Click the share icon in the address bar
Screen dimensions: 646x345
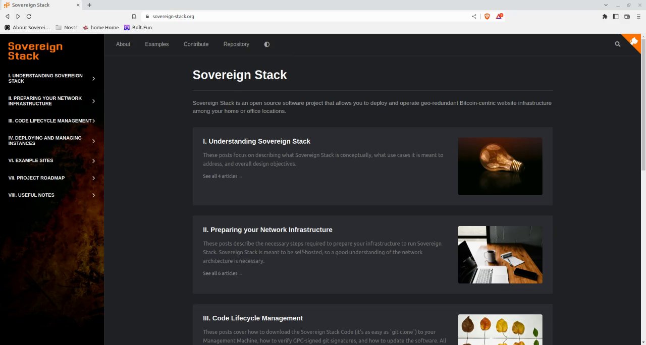click(x=474, y=16)
